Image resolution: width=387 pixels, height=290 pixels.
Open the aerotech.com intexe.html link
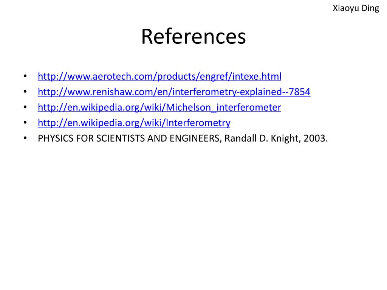[x=159, y=76]
